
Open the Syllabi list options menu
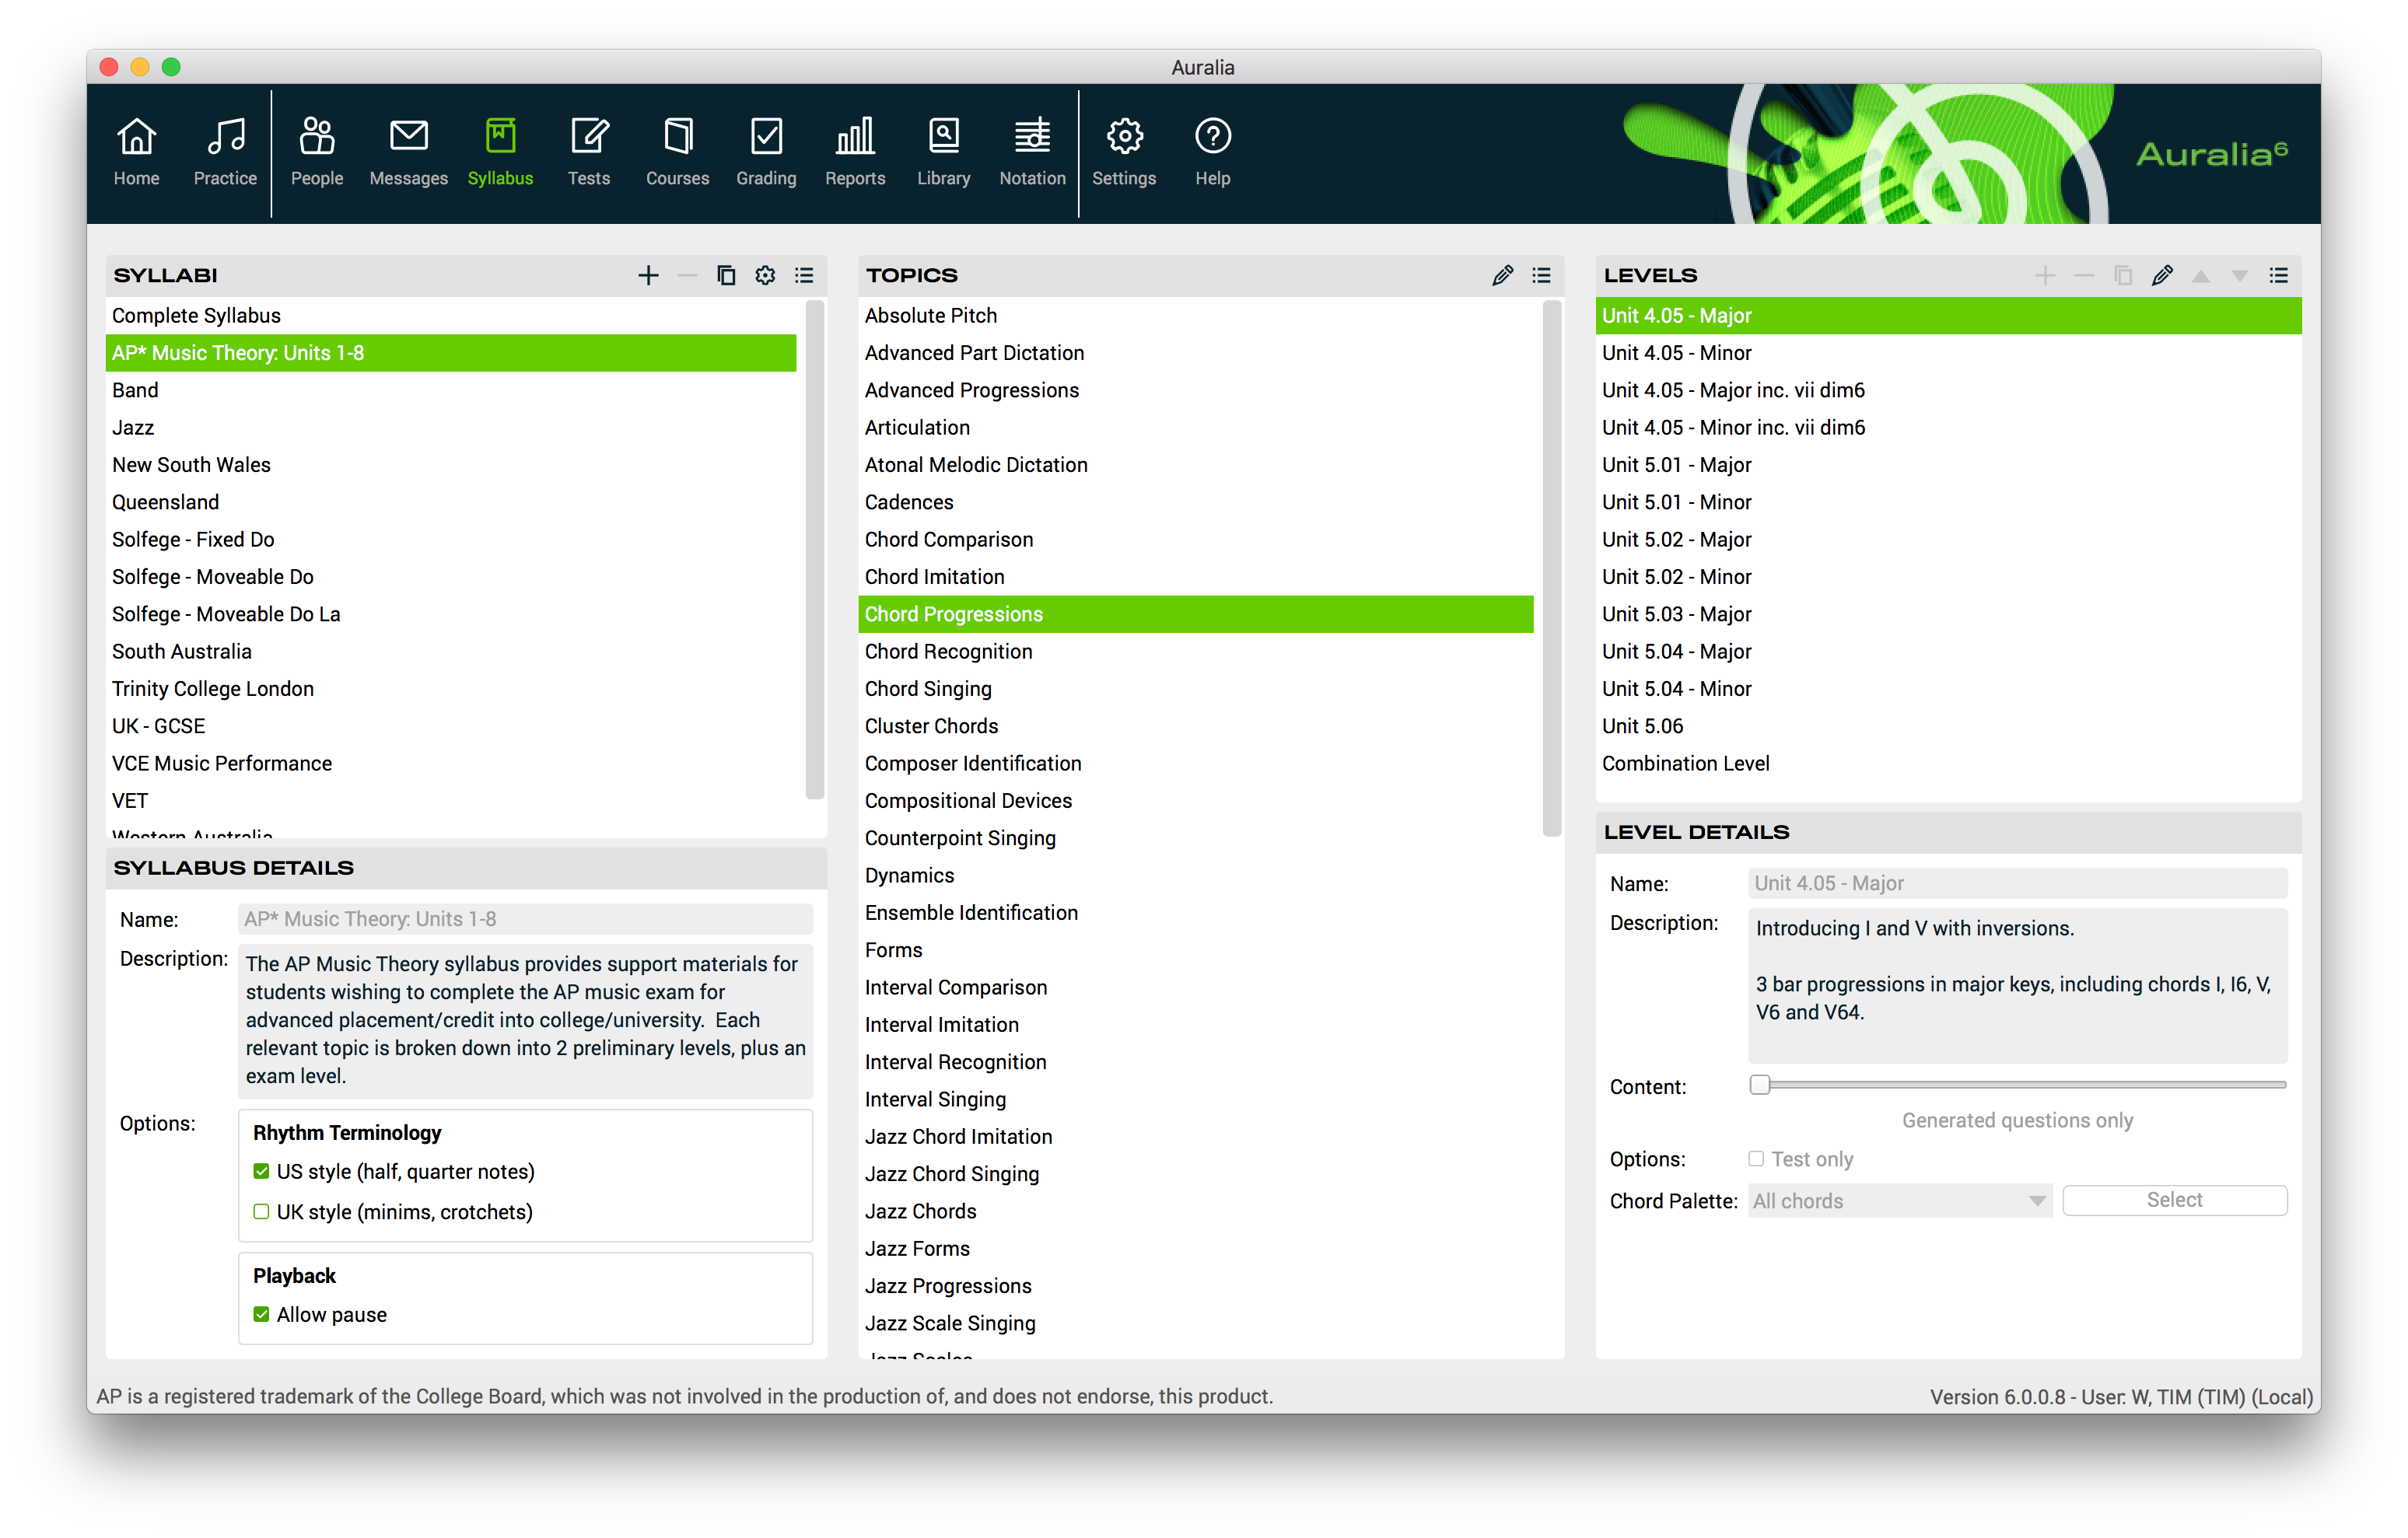(x=804, y=275)
